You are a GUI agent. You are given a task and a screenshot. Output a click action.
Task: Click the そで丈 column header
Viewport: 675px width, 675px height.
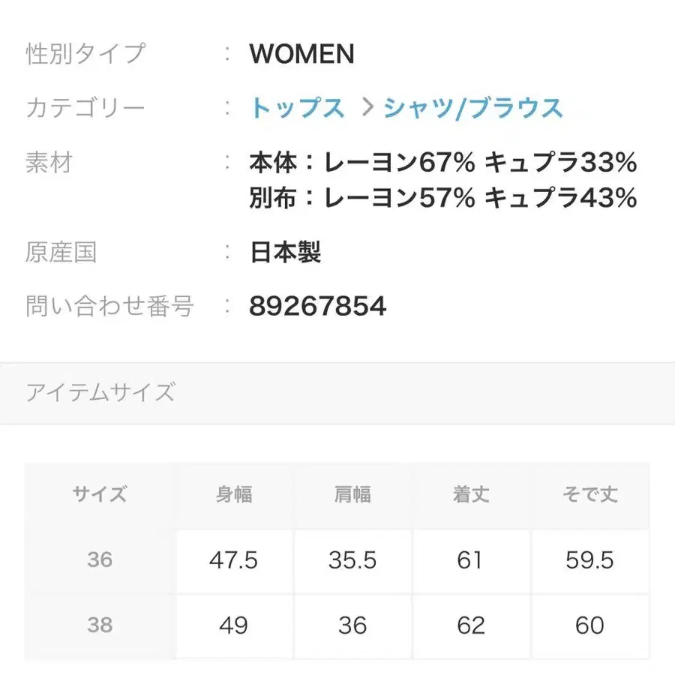tap(589, 494)
